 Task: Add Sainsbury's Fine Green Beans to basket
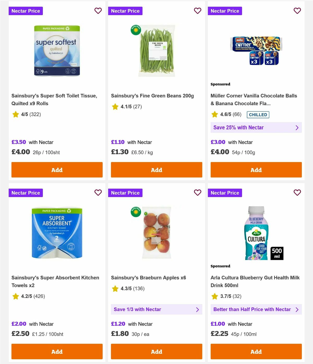click(156, 170)
